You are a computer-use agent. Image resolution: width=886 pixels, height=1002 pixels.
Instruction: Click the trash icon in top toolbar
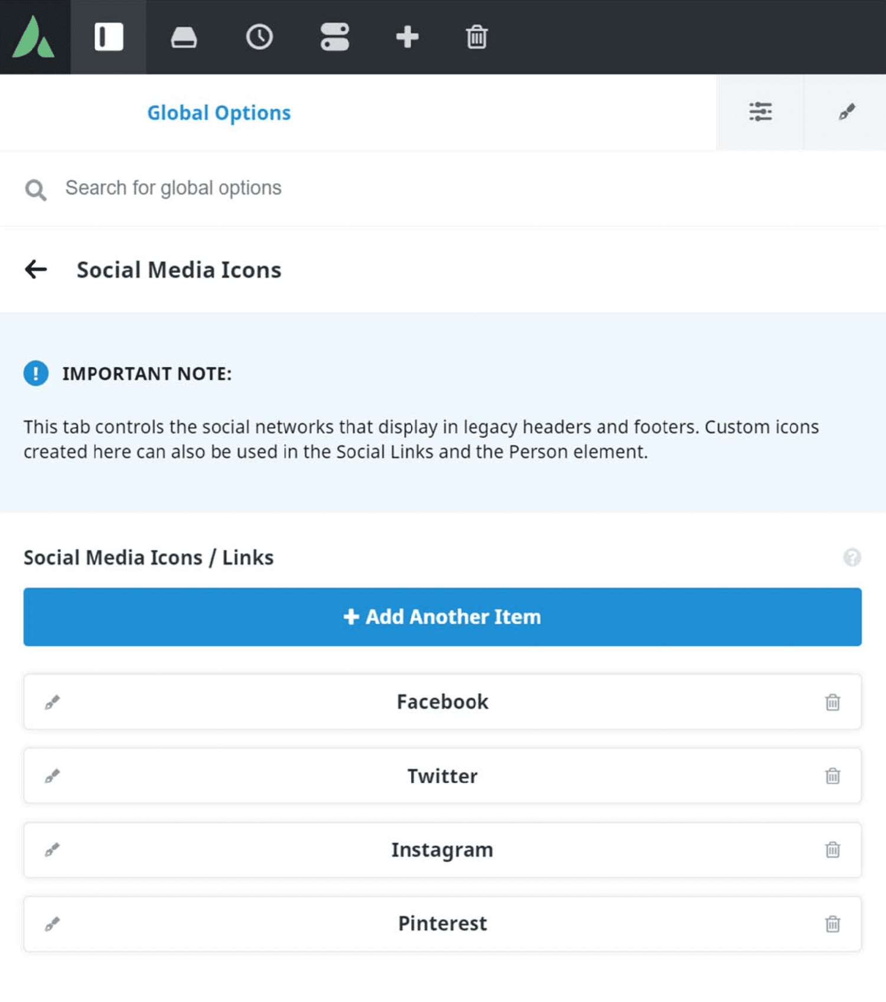(x=477, y=37)
